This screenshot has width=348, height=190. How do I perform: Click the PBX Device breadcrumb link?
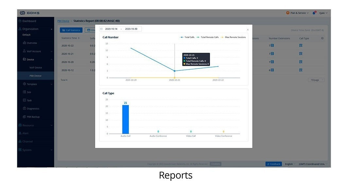63,21
